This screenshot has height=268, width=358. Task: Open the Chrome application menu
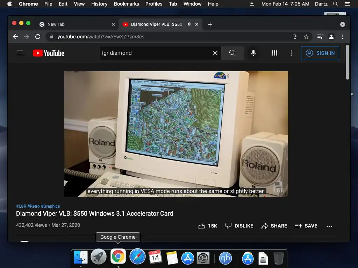tap(28, 4)
